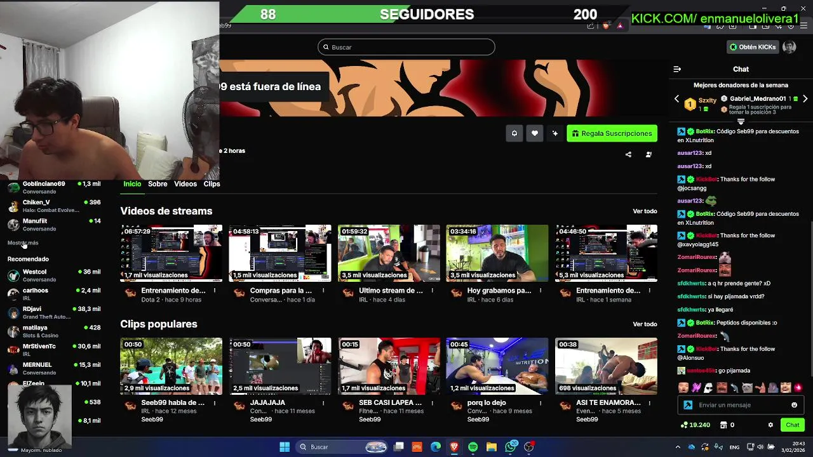
Task: Open the 00:15 SEB CASI LAPEA clip thumbnail
Action: pos(389,366)
